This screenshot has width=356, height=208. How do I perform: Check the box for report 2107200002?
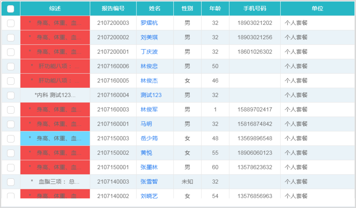(x=11, y=37)
